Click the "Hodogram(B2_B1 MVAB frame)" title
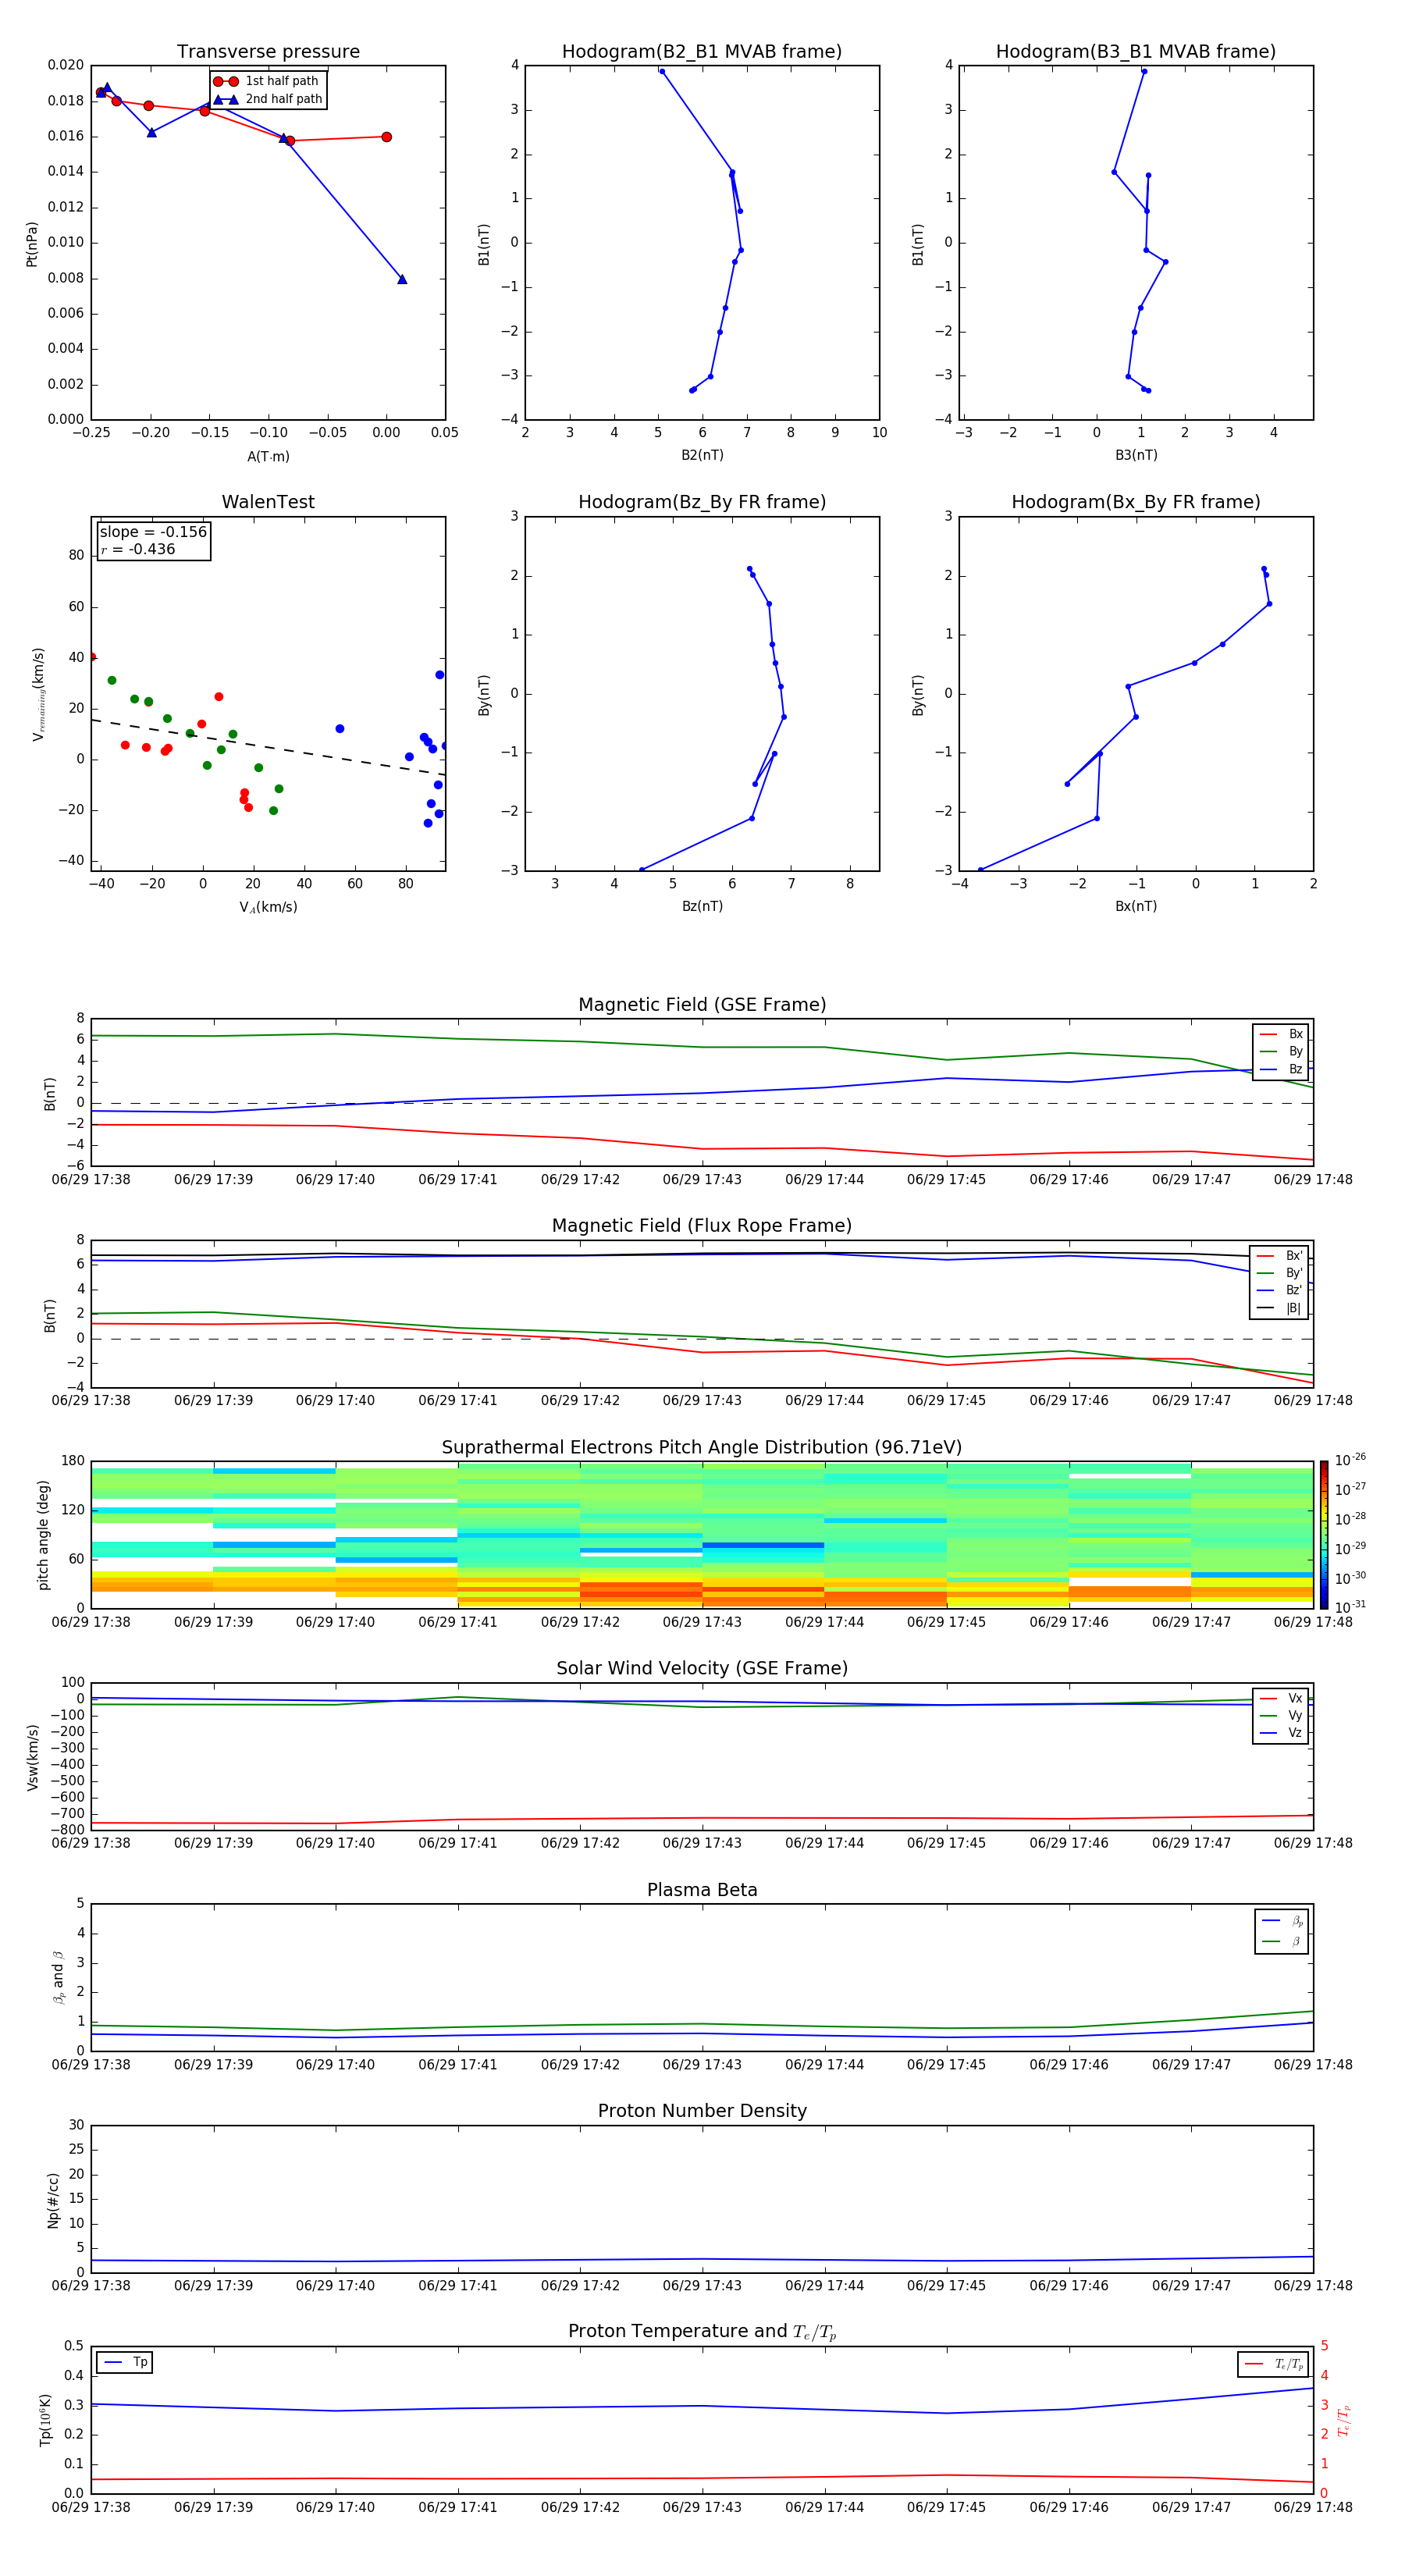Image resolution: width=1405 pixels, height=2576 pixels. pos(702,52)
